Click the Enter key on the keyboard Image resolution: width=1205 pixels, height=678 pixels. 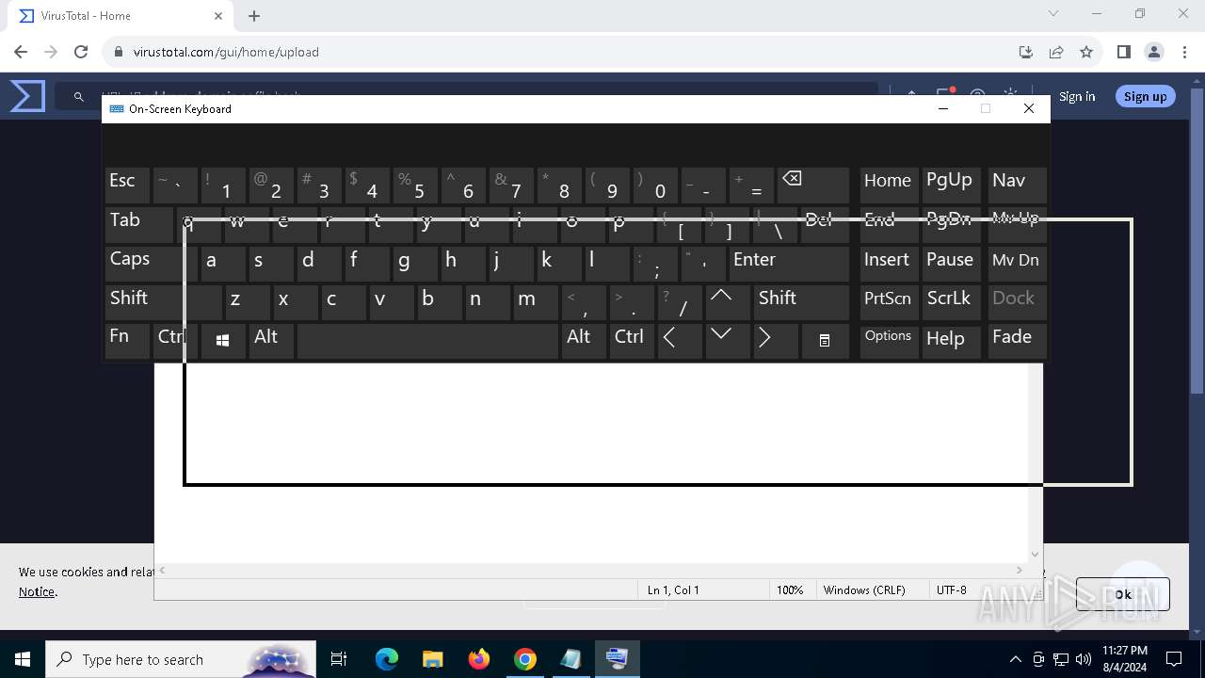(789, 263)
